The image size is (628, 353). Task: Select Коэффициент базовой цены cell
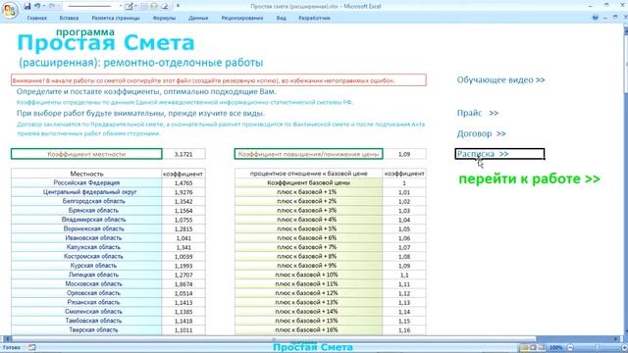pos(308,183)
